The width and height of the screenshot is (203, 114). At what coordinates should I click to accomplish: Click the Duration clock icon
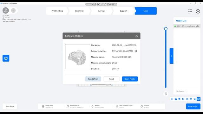(x=142, y=106)
